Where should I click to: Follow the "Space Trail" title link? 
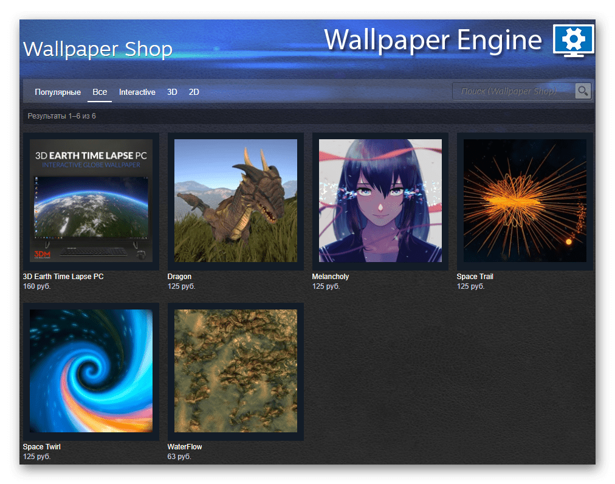[475, 277]
